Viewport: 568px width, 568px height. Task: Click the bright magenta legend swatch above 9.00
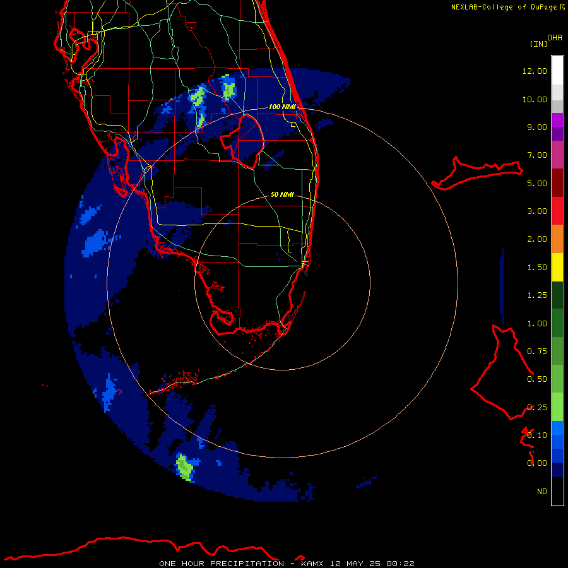coord(557,120)
